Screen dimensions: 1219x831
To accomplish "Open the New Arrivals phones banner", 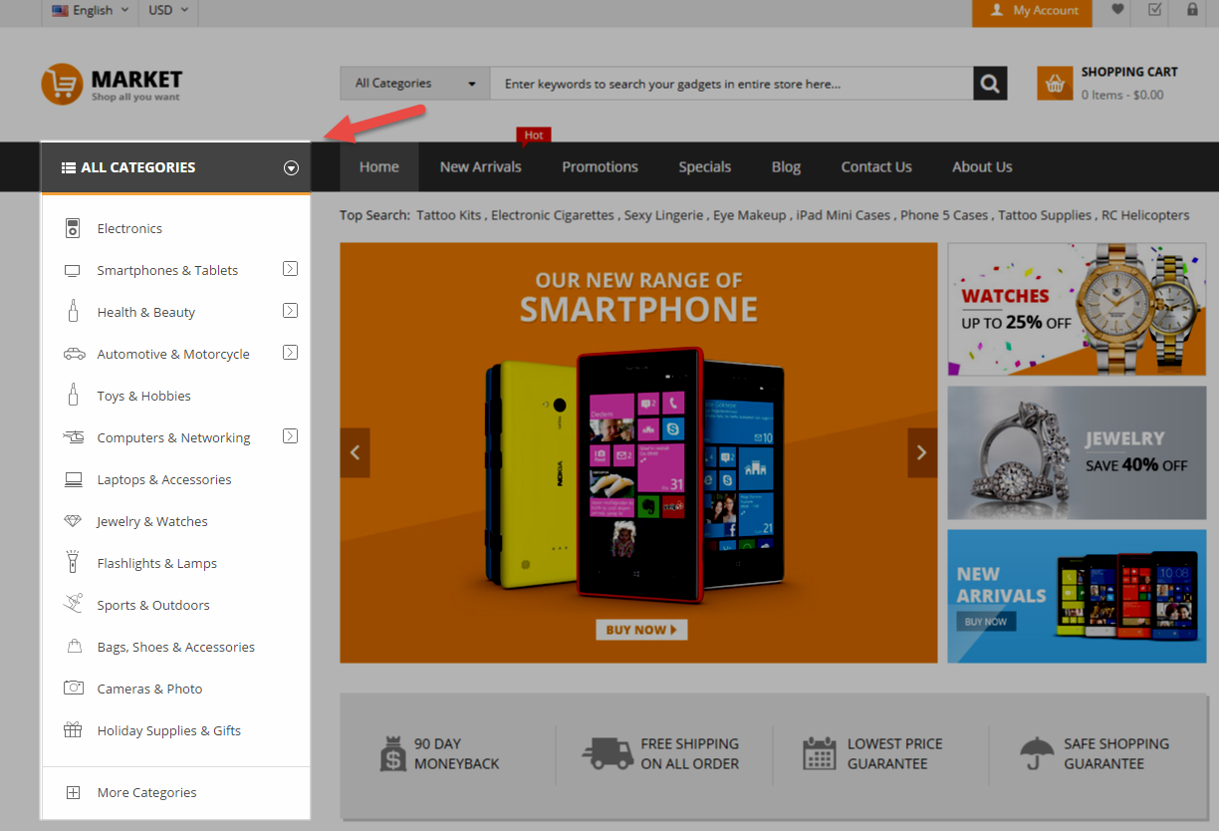I will [x=1077, y=596].
